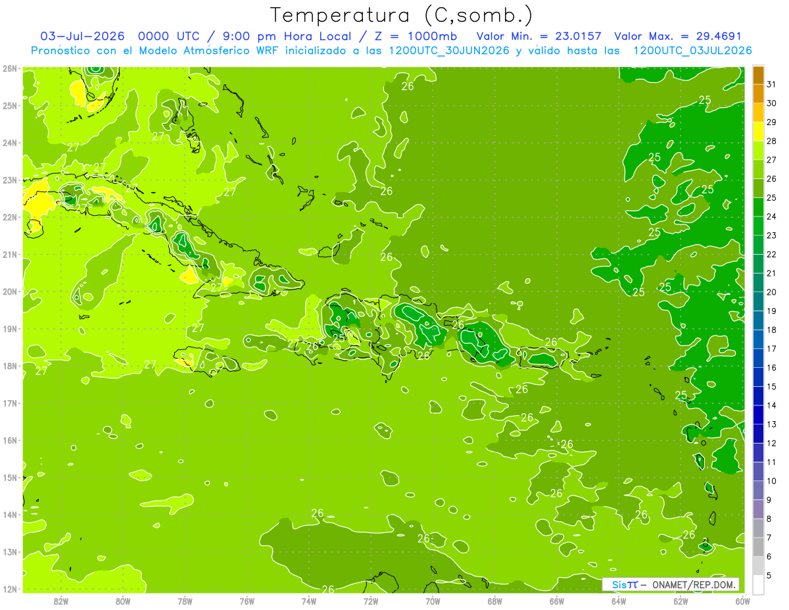789x610 pixels.
Task: Click the "22N" latitude axis label
Action: [10, 217]
